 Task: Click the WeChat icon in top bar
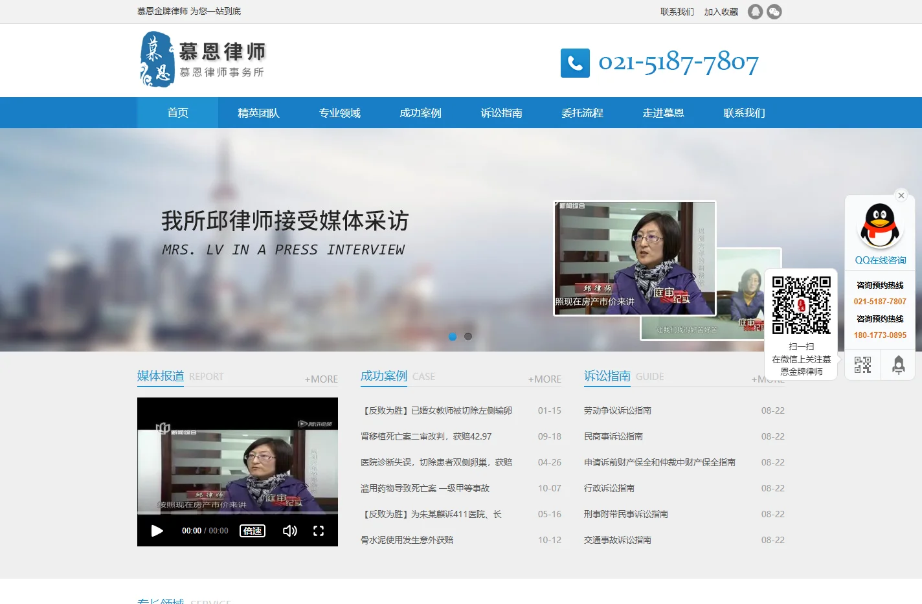click(774, 12)
